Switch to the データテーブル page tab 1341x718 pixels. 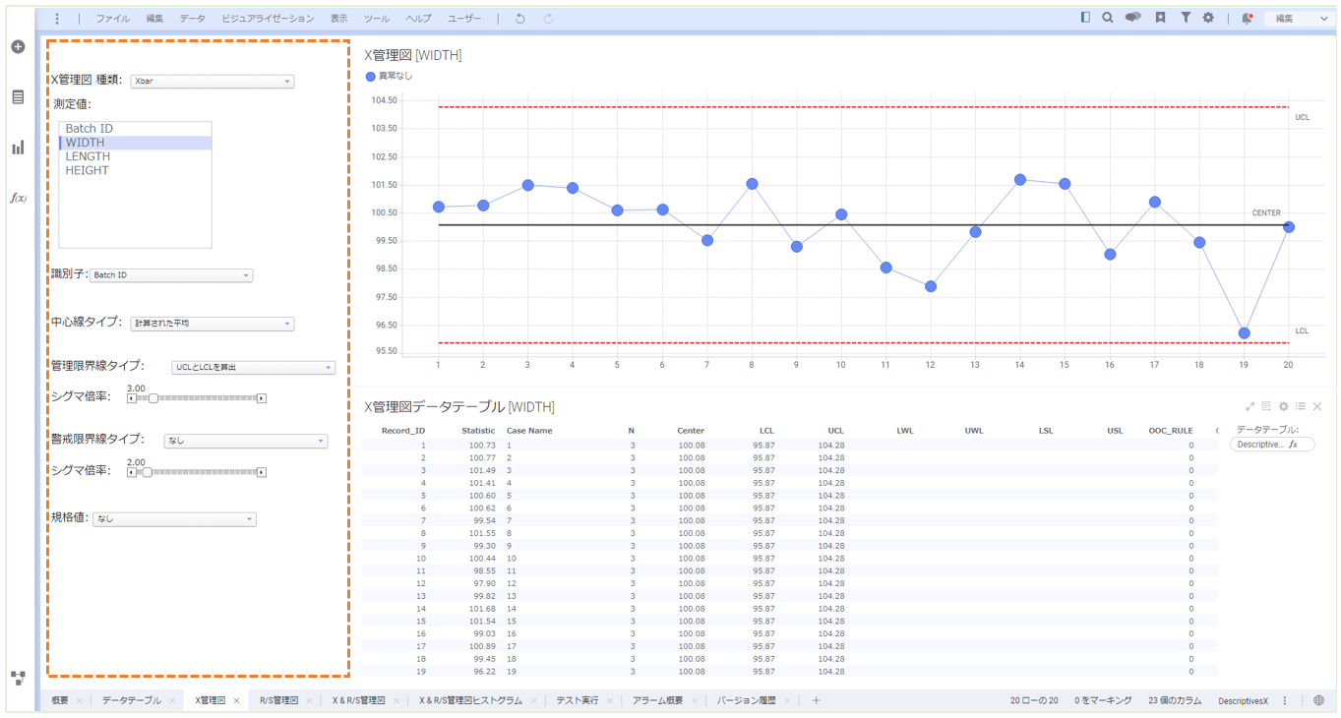131,701
